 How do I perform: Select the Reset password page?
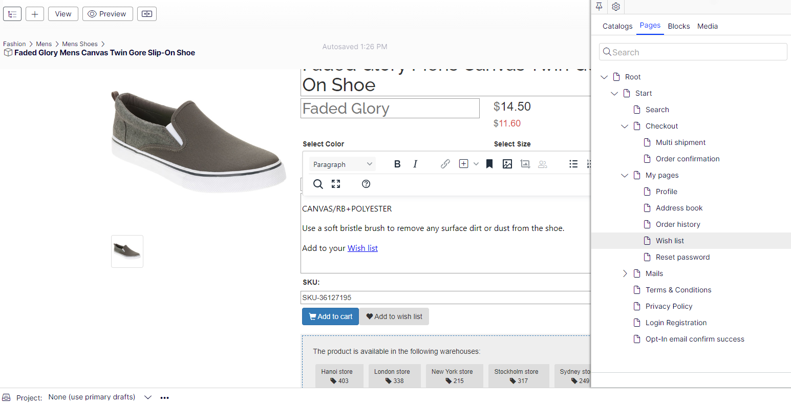coord(682,257)
